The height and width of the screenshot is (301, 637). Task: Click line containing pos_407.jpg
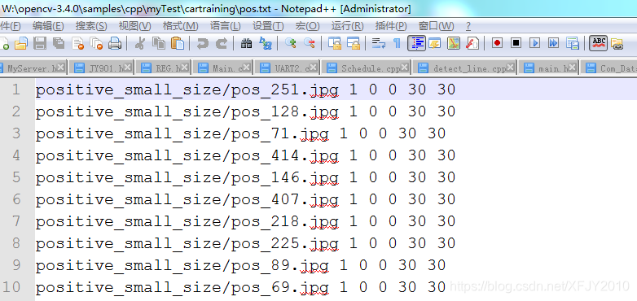(x=245, y=198)
